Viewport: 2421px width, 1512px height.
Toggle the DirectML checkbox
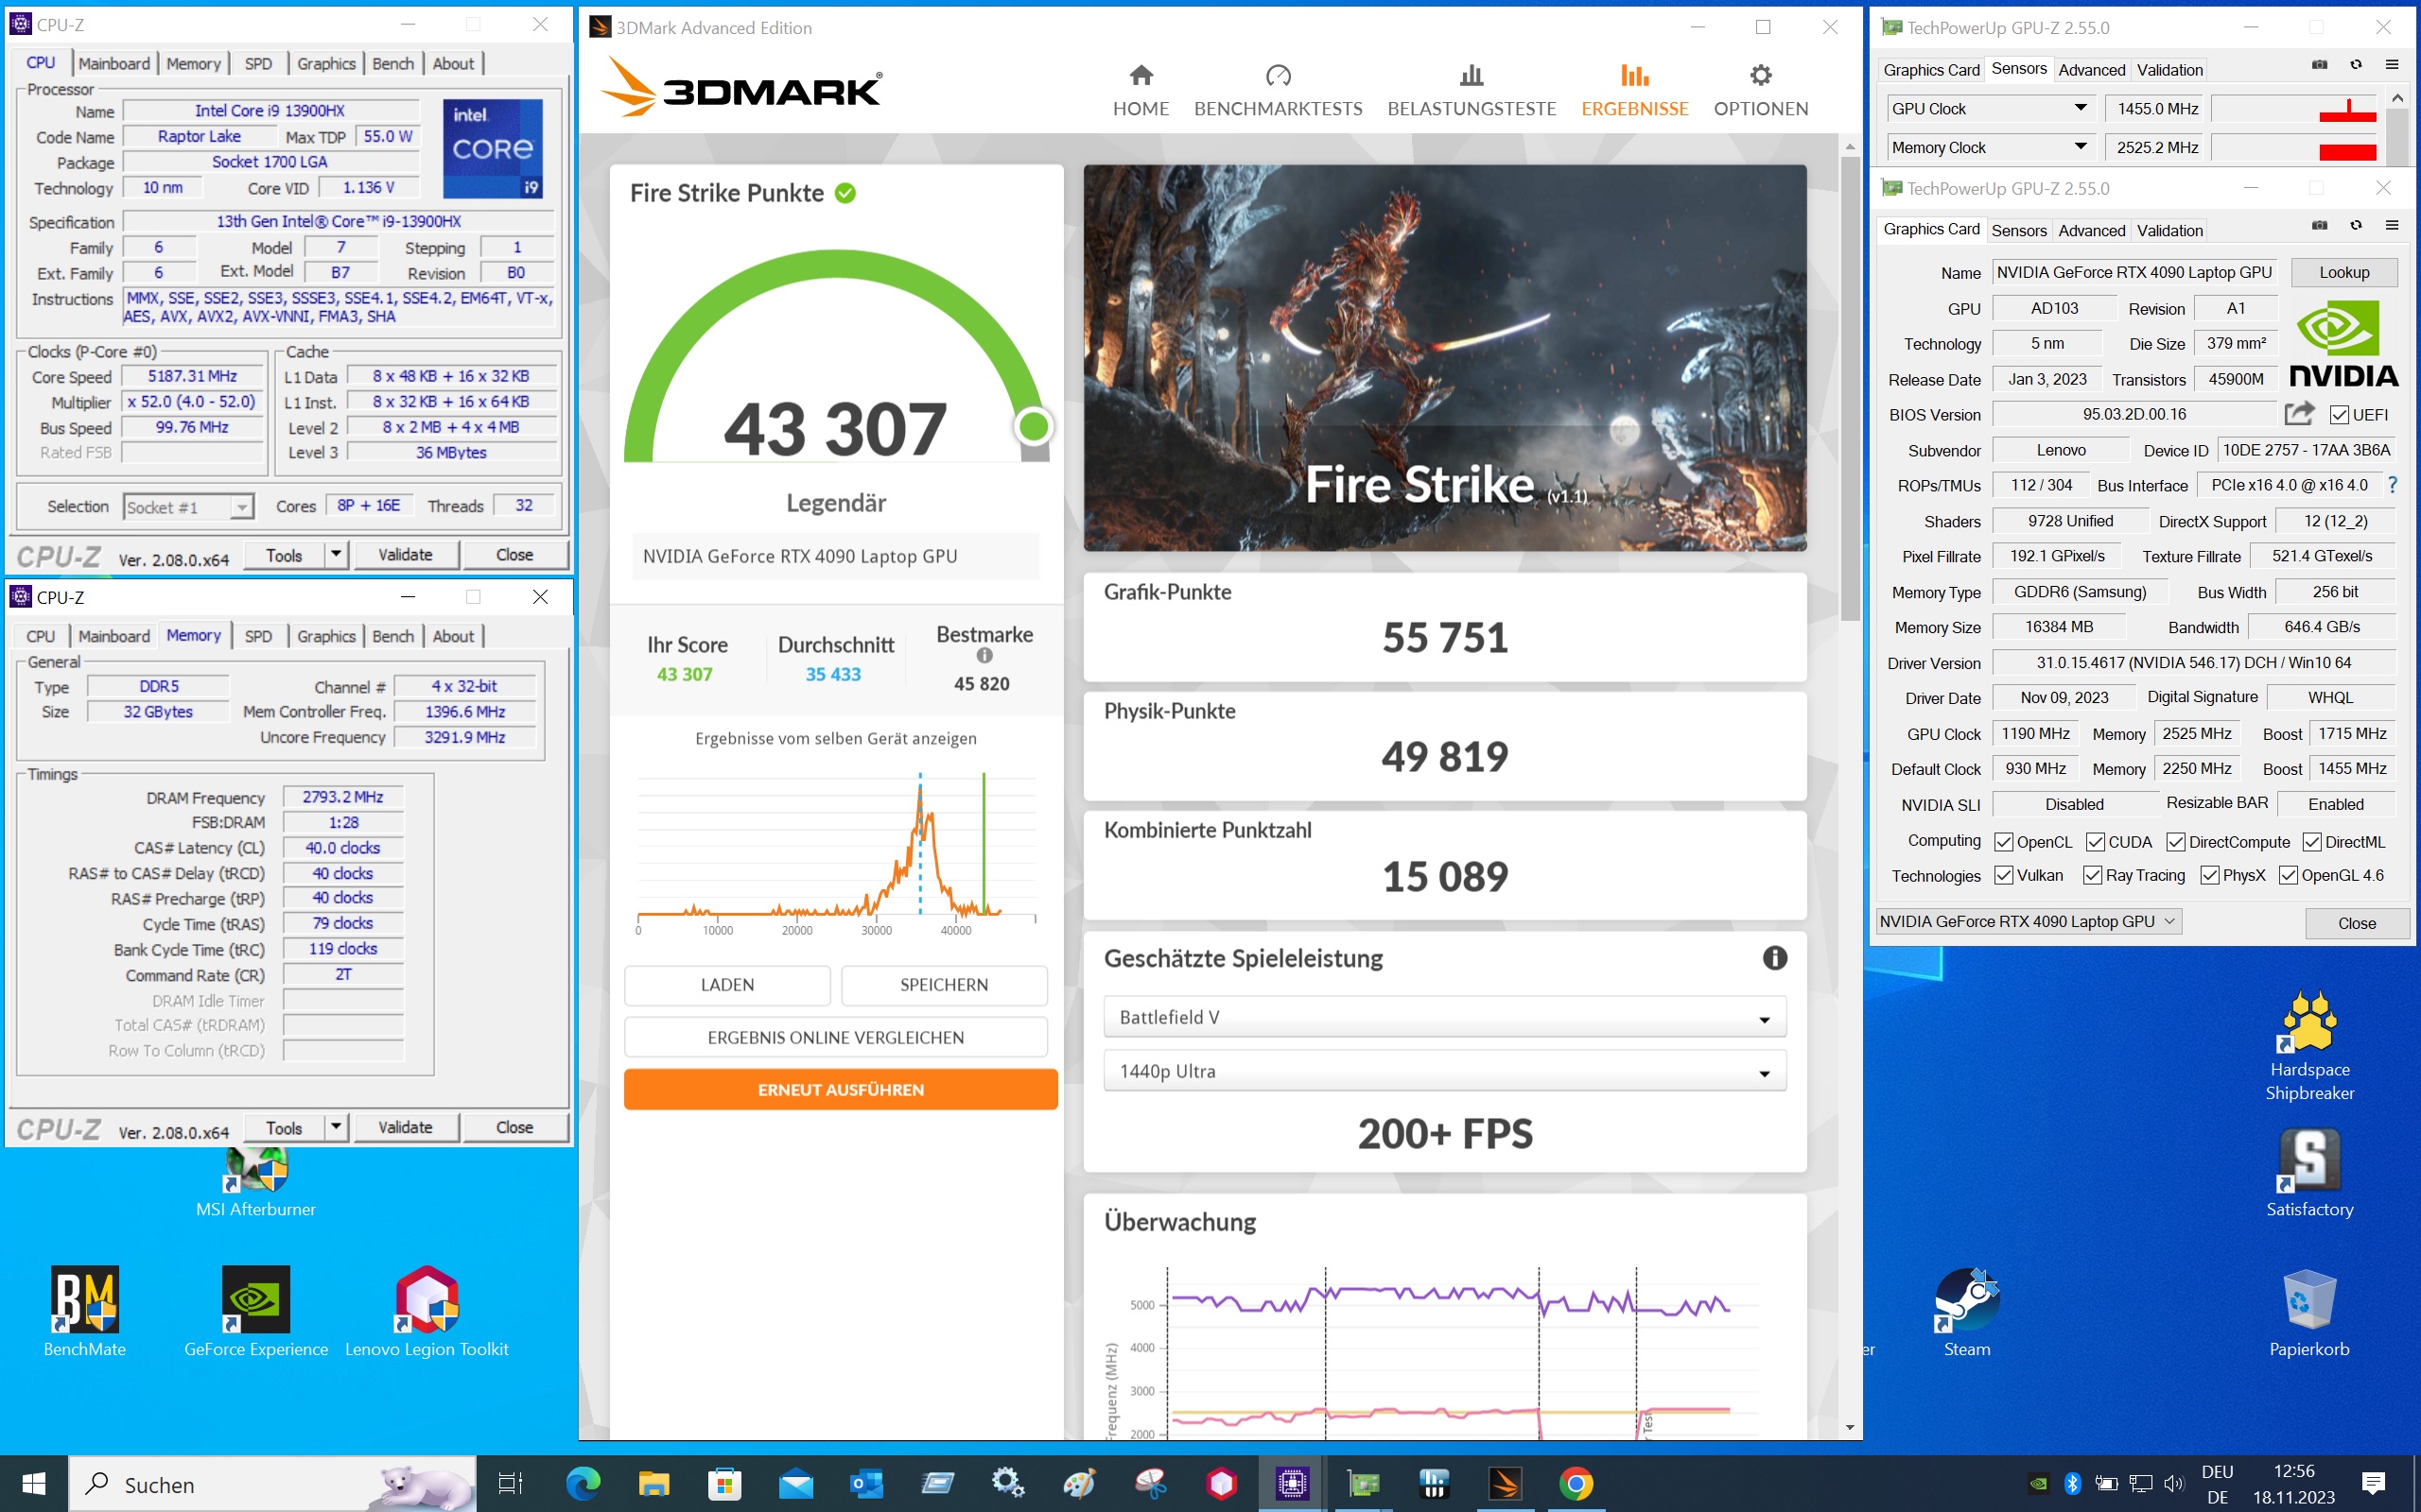click(x=2312, y=842)
